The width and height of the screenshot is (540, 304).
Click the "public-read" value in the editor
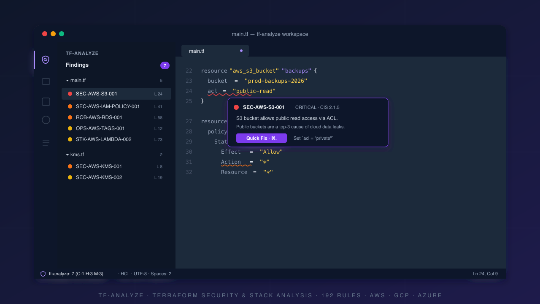point(254,91)
